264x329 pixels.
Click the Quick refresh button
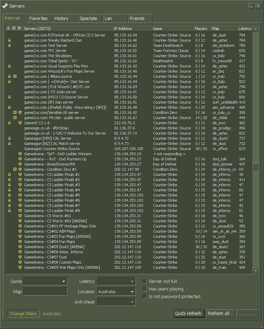pyautogui.click(x=189, y=314)
